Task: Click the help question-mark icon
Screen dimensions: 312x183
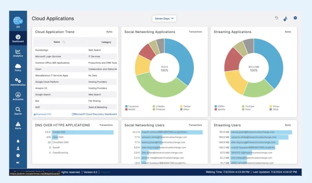Action: pos(18,154)
